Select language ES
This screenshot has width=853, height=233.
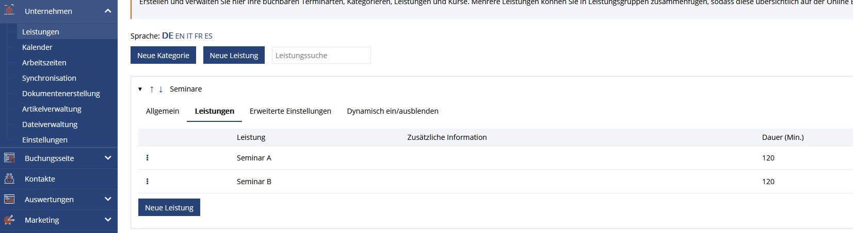coord(208,36)
